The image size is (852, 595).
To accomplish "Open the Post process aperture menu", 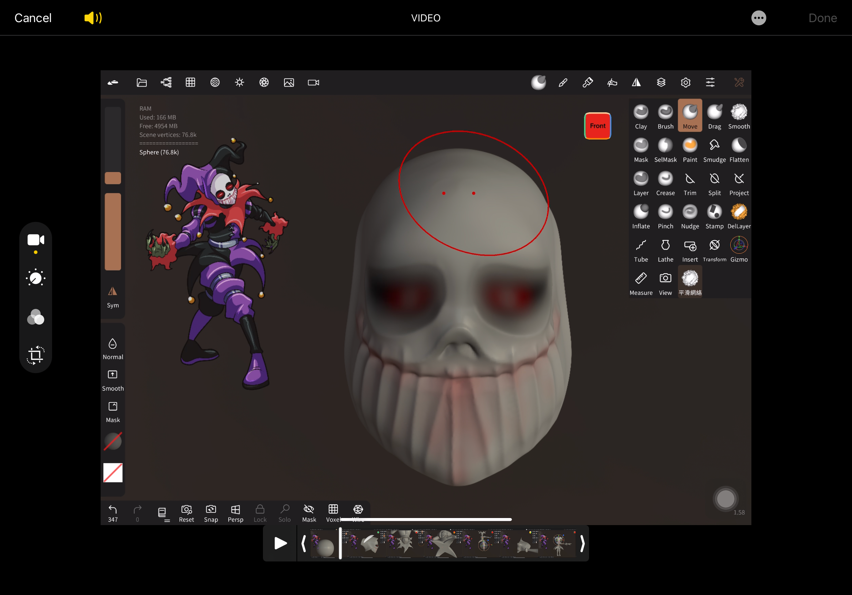I will coord(264,82).
